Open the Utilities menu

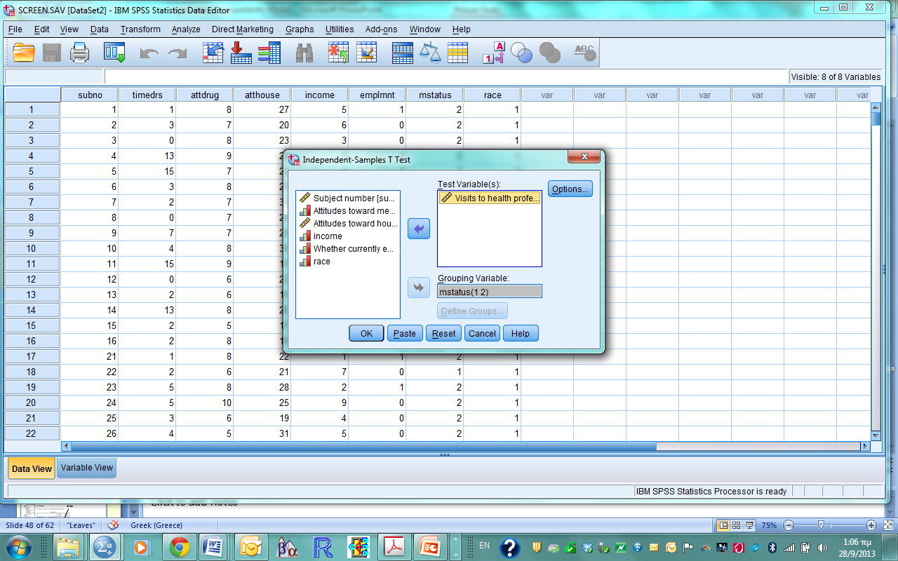(340, 29)
